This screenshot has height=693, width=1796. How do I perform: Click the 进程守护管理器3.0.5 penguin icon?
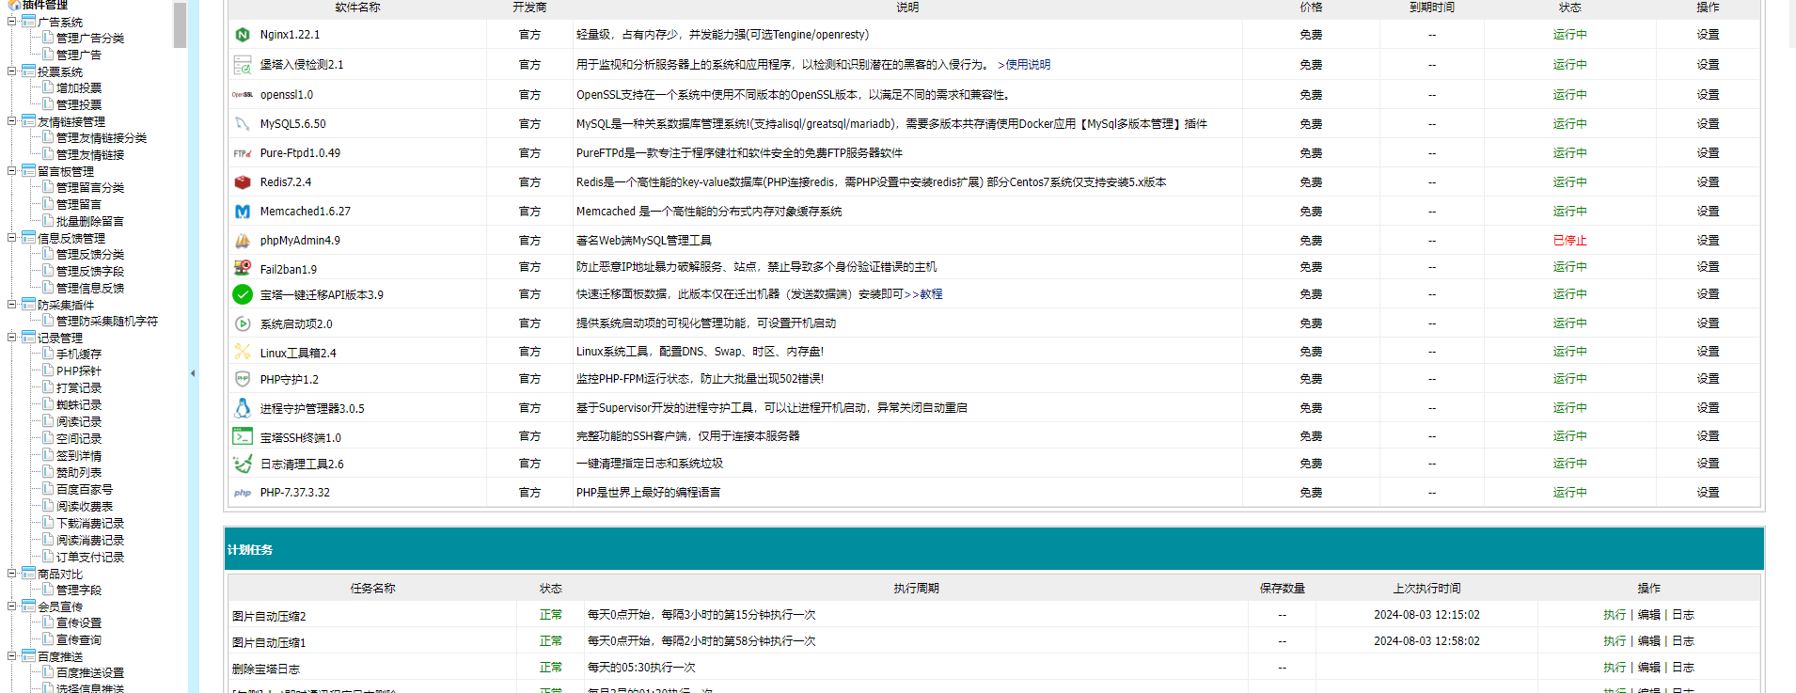(242, 408)
